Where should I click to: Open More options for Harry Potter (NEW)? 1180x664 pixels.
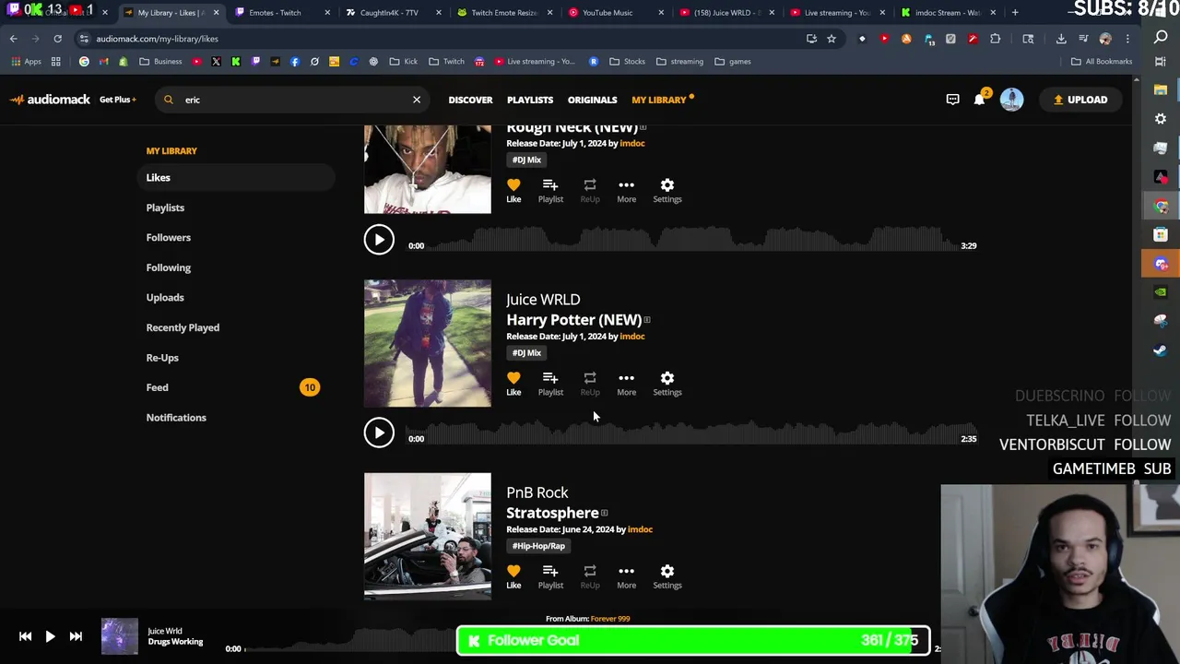[x=626, y=384]
